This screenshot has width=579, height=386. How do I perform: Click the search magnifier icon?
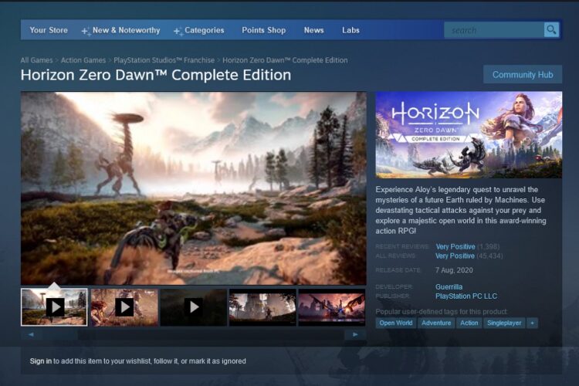coord(551,30)
